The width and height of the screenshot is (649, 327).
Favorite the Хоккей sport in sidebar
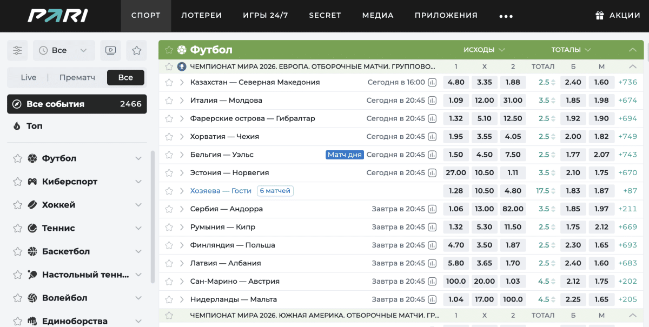click(18, 205)
